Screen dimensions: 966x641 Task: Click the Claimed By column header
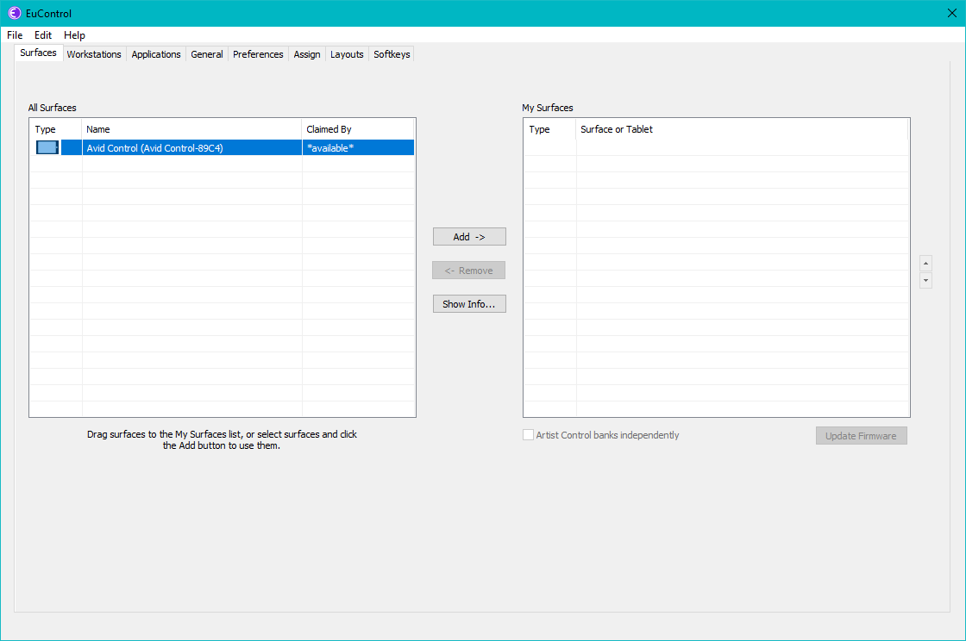[x=357, y=129]
